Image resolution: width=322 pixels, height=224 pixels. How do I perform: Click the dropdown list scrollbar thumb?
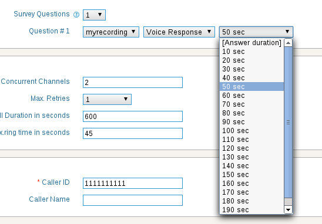click(x=288, y=123)
